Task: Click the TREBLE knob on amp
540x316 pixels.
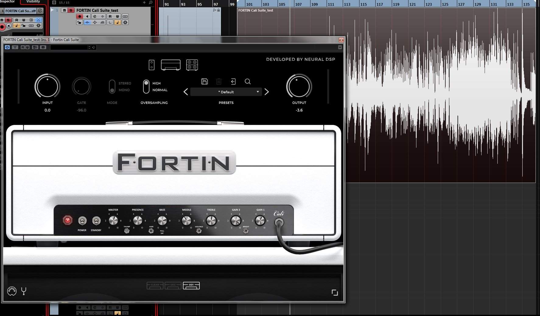Action: (211, 221)
